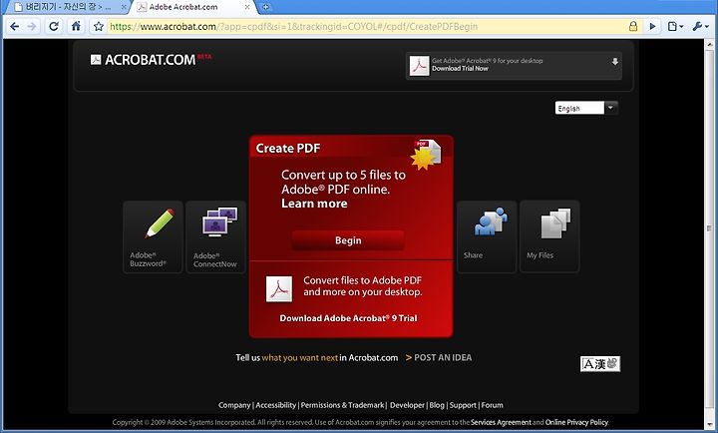Click the Adobe Acrobat 9 PDF icon in banner
Viewport: 718px width, 433px height.
coord(419,66)
